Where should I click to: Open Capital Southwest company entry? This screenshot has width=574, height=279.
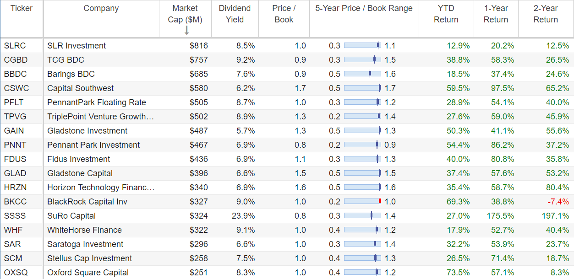pos(81,88)
